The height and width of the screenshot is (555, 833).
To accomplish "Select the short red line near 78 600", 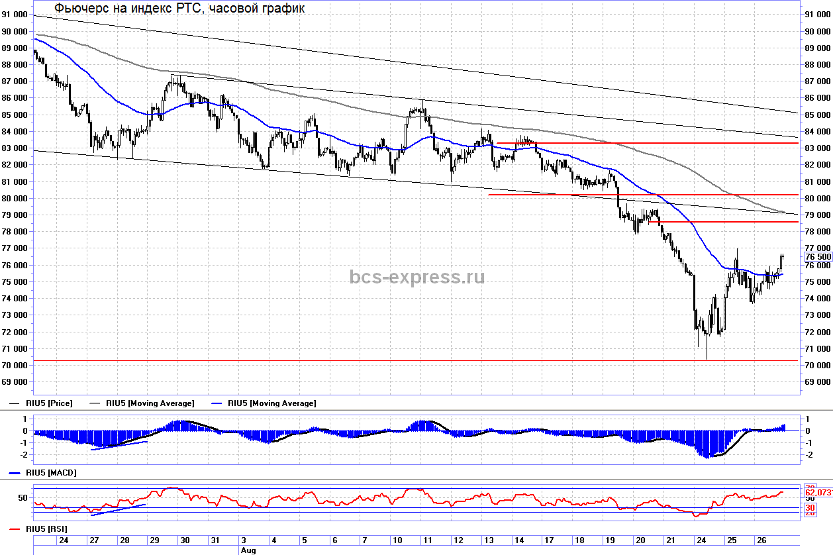I will (x=728, y=222).
